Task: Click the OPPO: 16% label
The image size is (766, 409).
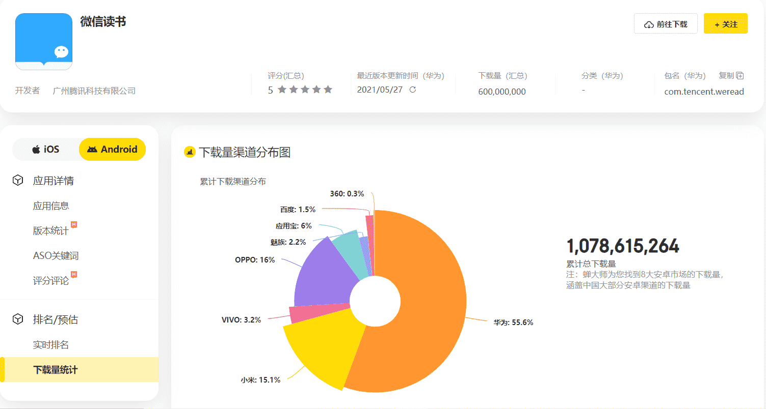Action: tap(255, 260)
